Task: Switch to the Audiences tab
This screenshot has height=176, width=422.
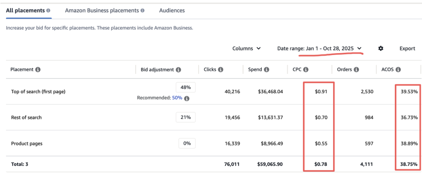Action: pyautogui.click(x=172, y=11)
